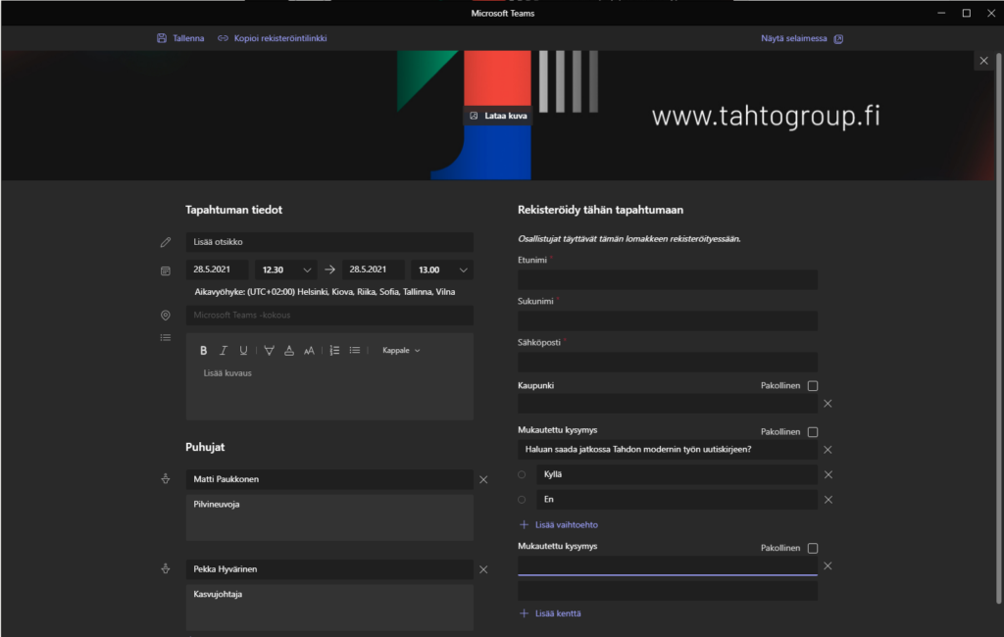Click the answer field below last question

(x=667, y=590)
